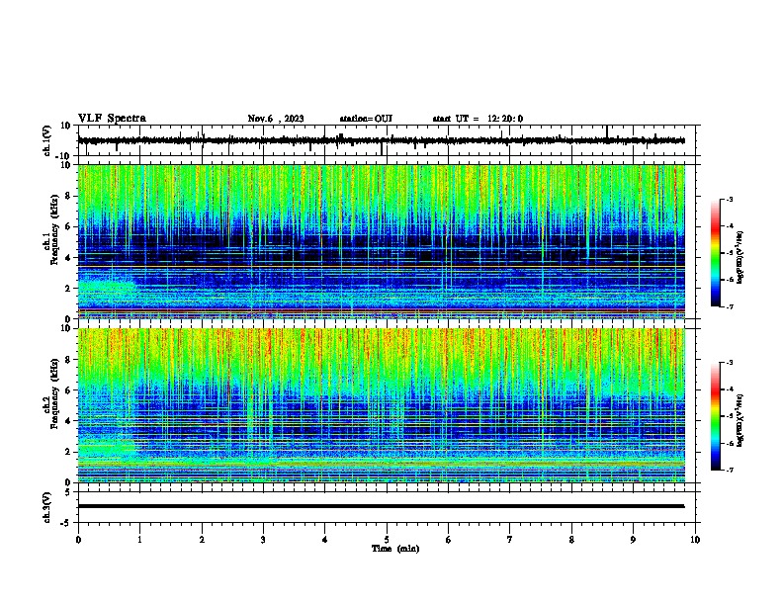Click inside the ch.2 spectrogram panel

coord(381,405)
